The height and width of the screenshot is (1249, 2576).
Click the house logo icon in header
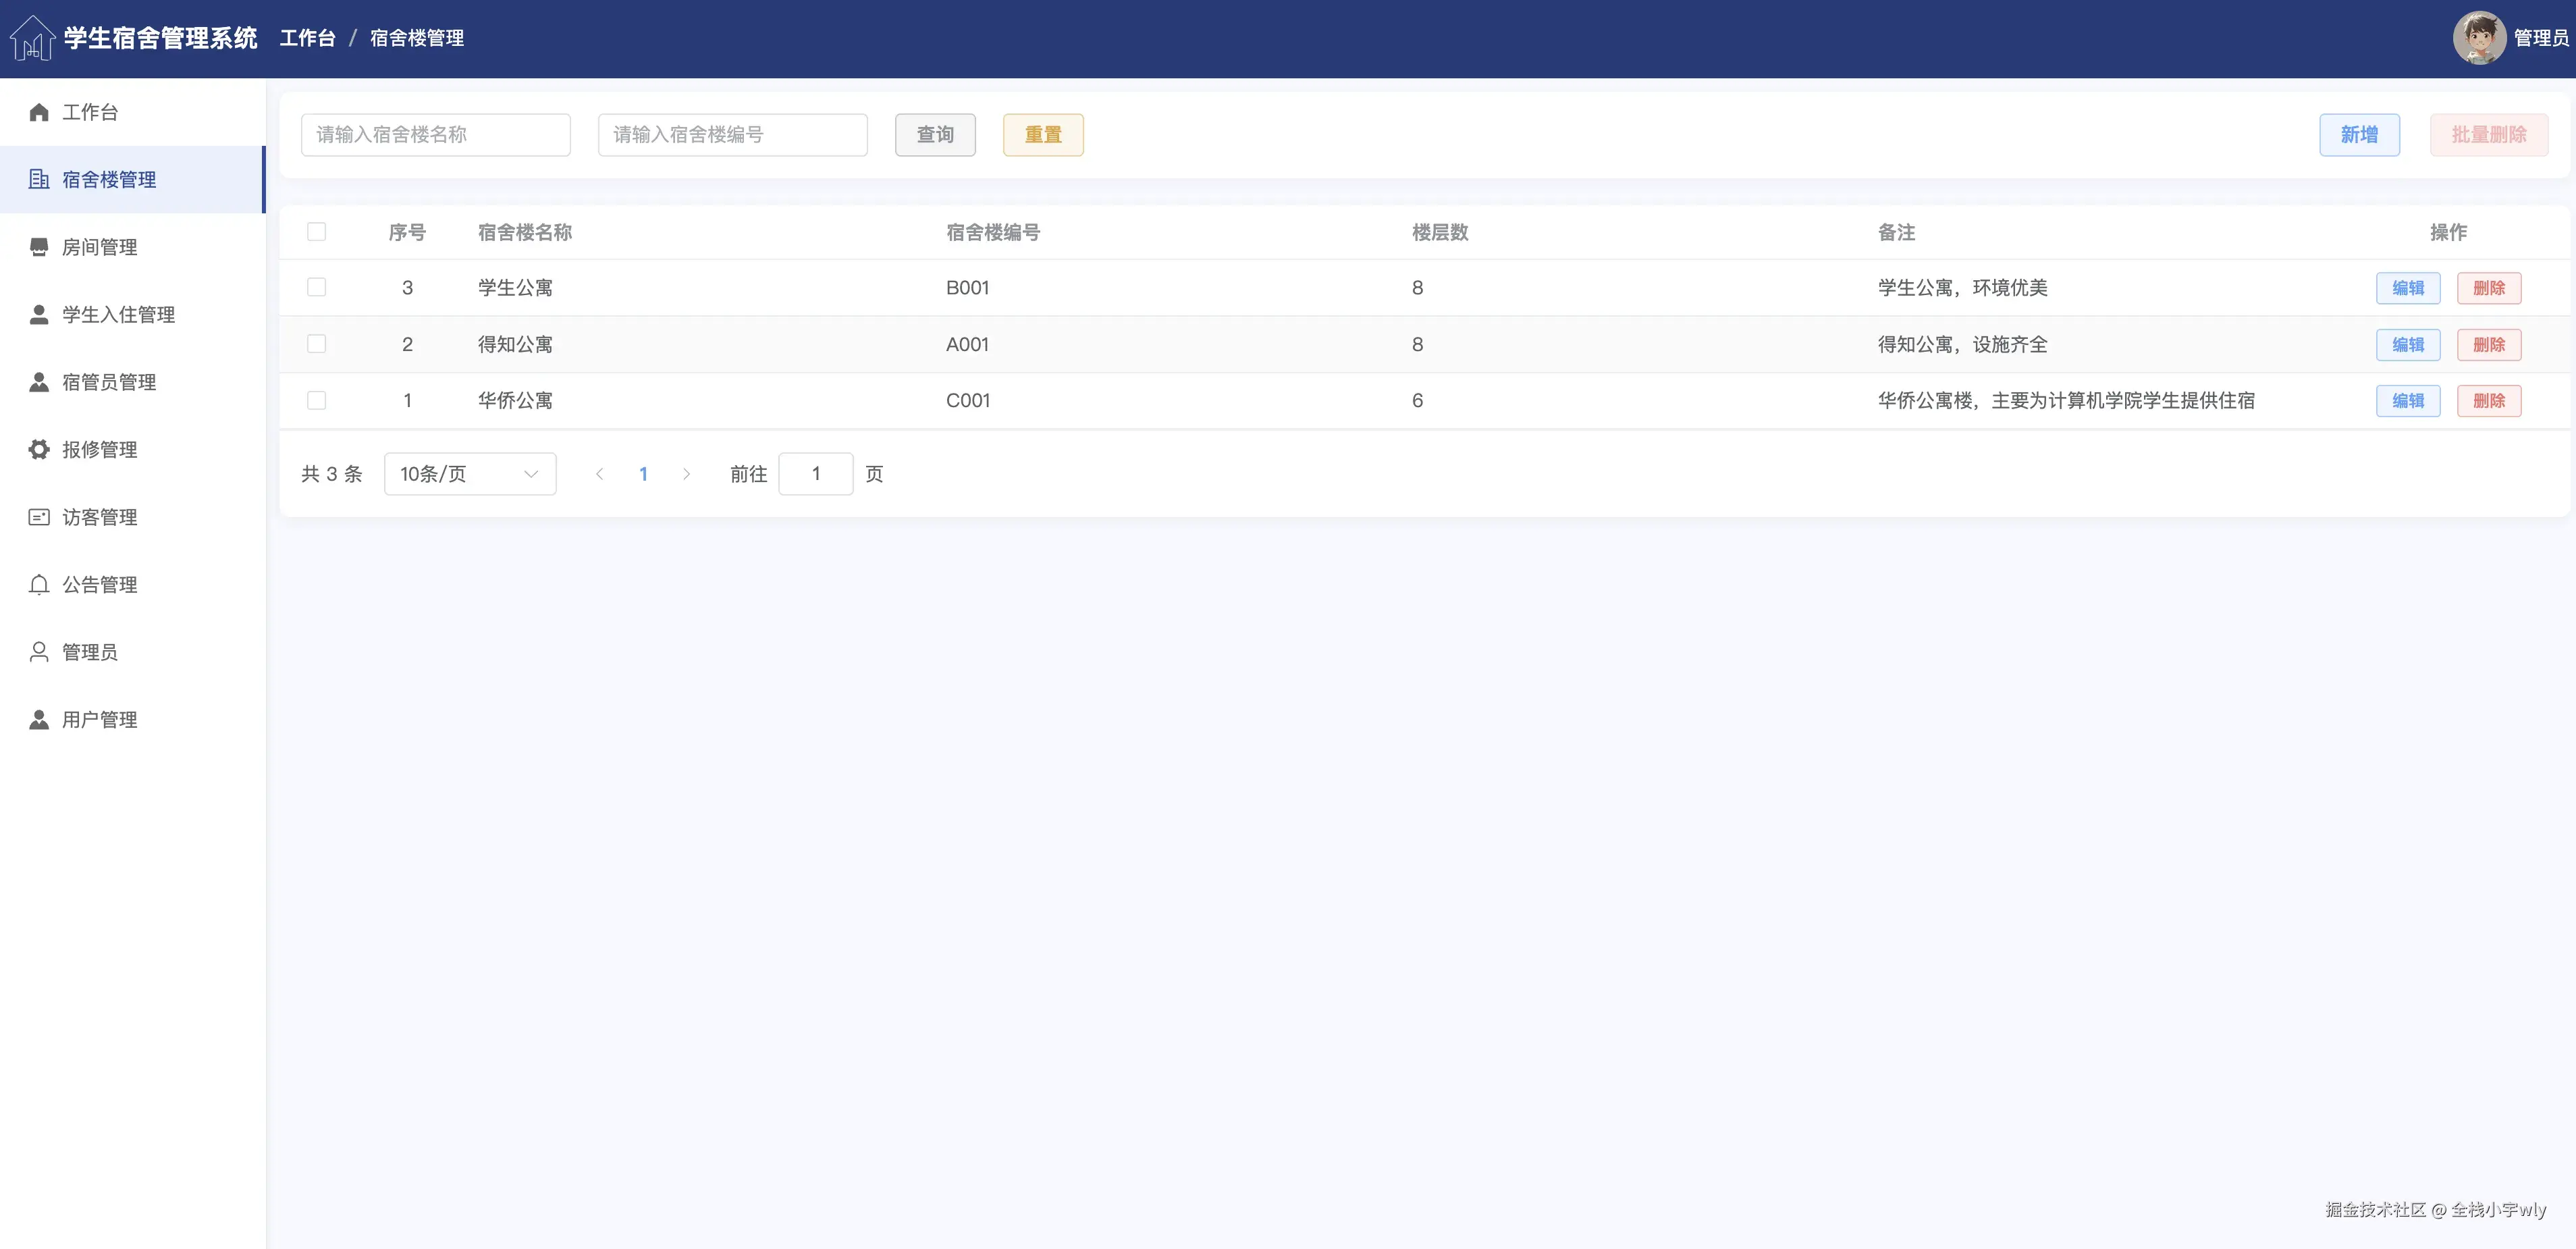tap(32, 38)
